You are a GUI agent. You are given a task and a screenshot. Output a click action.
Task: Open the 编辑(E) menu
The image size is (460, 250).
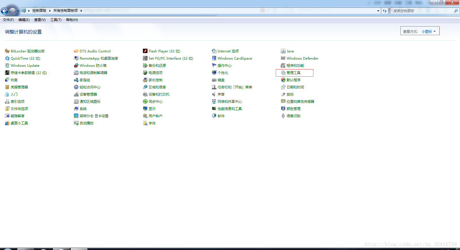click(24, 20)
